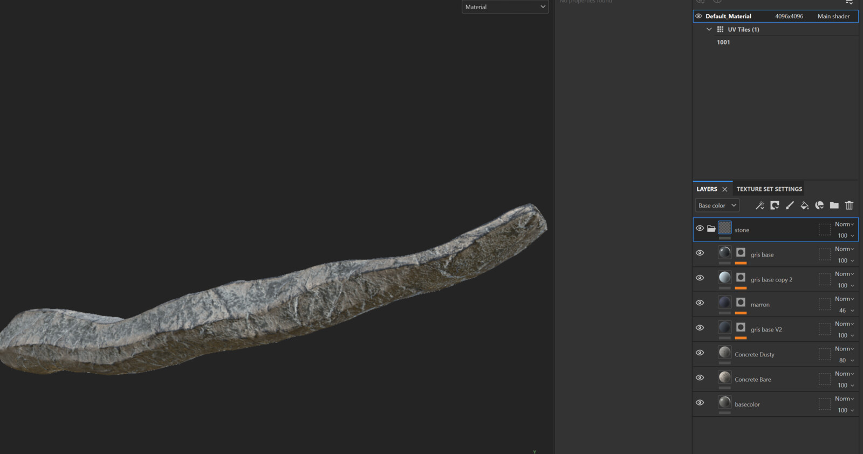Switch to the Texture Set Settings tab

(x=769, y=189)
